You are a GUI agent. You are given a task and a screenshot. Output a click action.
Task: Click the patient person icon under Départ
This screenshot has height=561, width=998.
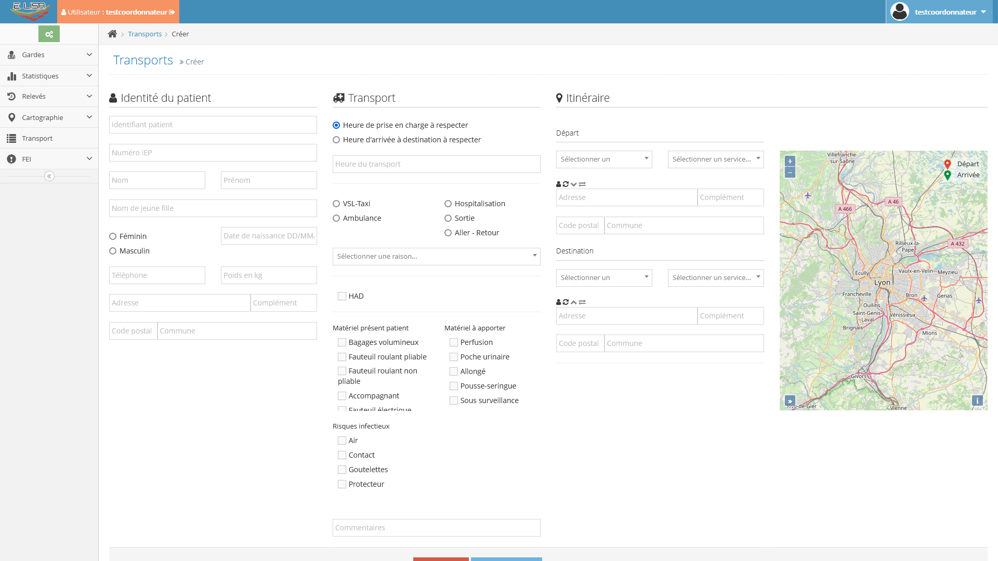click(x=559, y=184)
